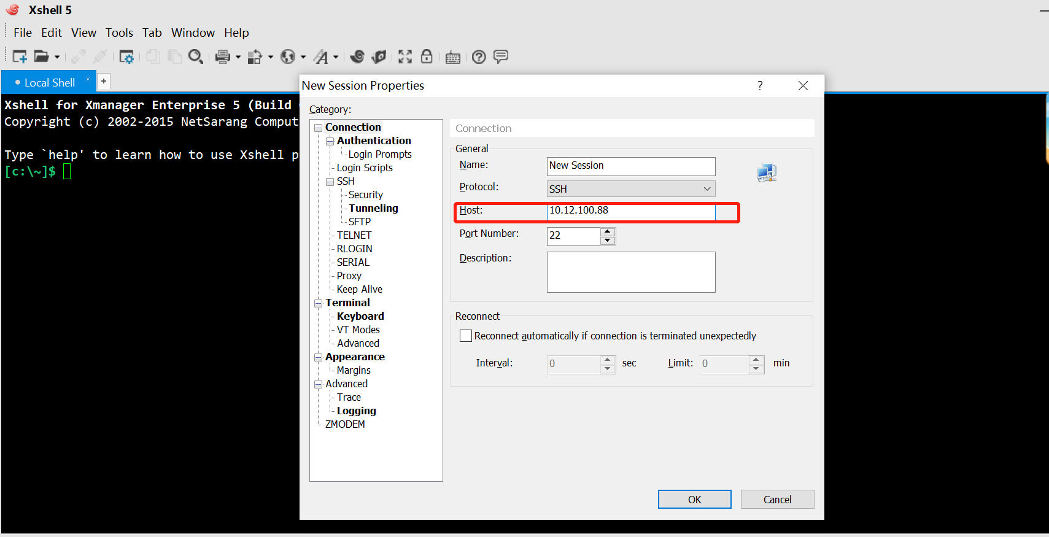The width and height of the screenshot is (1049, 537).
Task: Close the Local Shell tab
Action: click(x=88, y=79)
